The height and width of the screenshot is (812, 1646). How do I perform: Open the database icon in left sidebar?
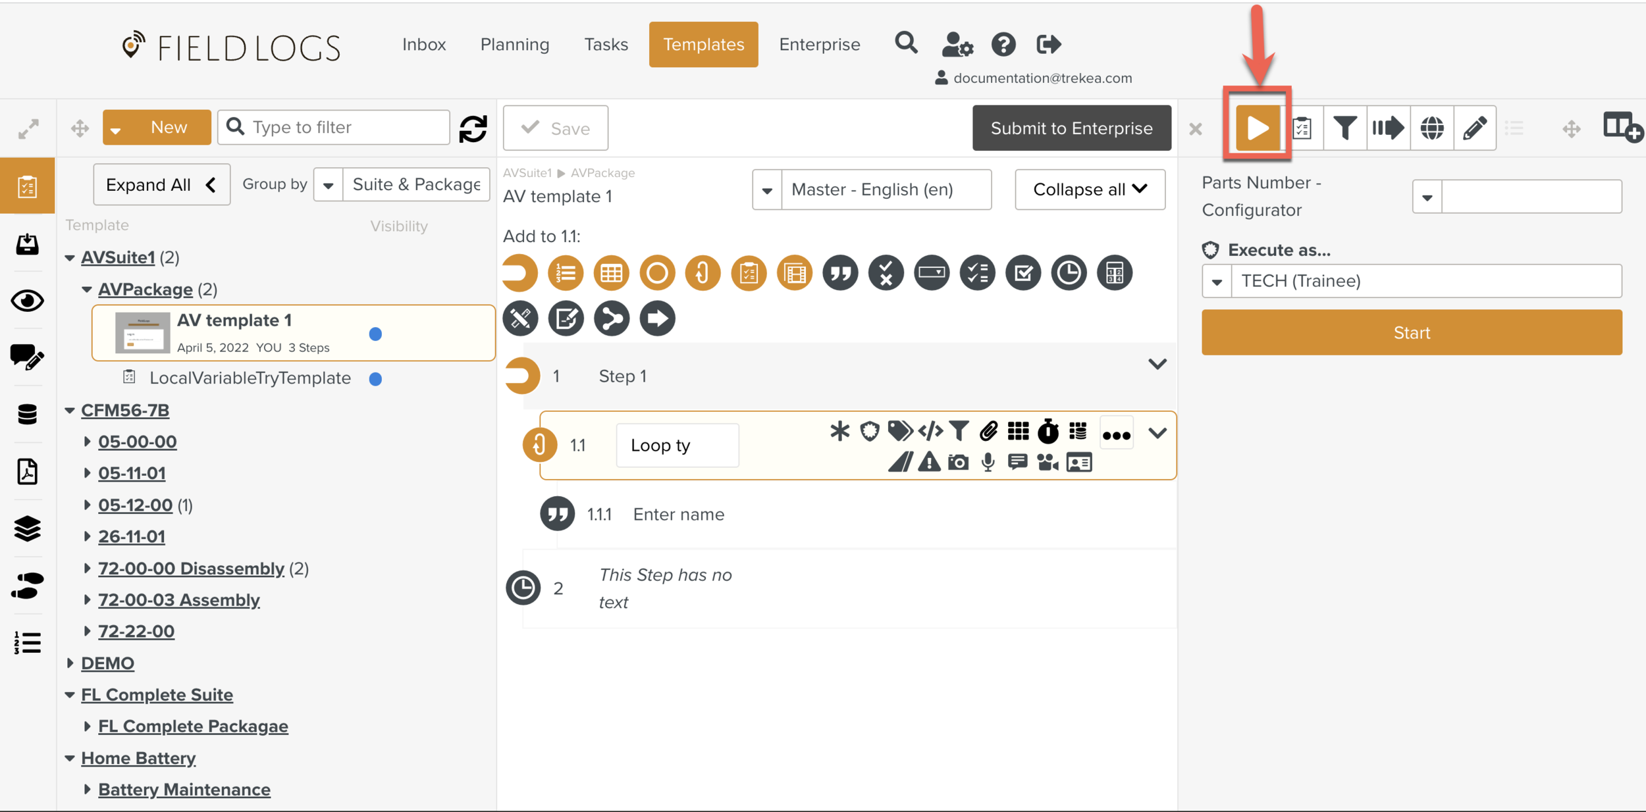point(27,415)
